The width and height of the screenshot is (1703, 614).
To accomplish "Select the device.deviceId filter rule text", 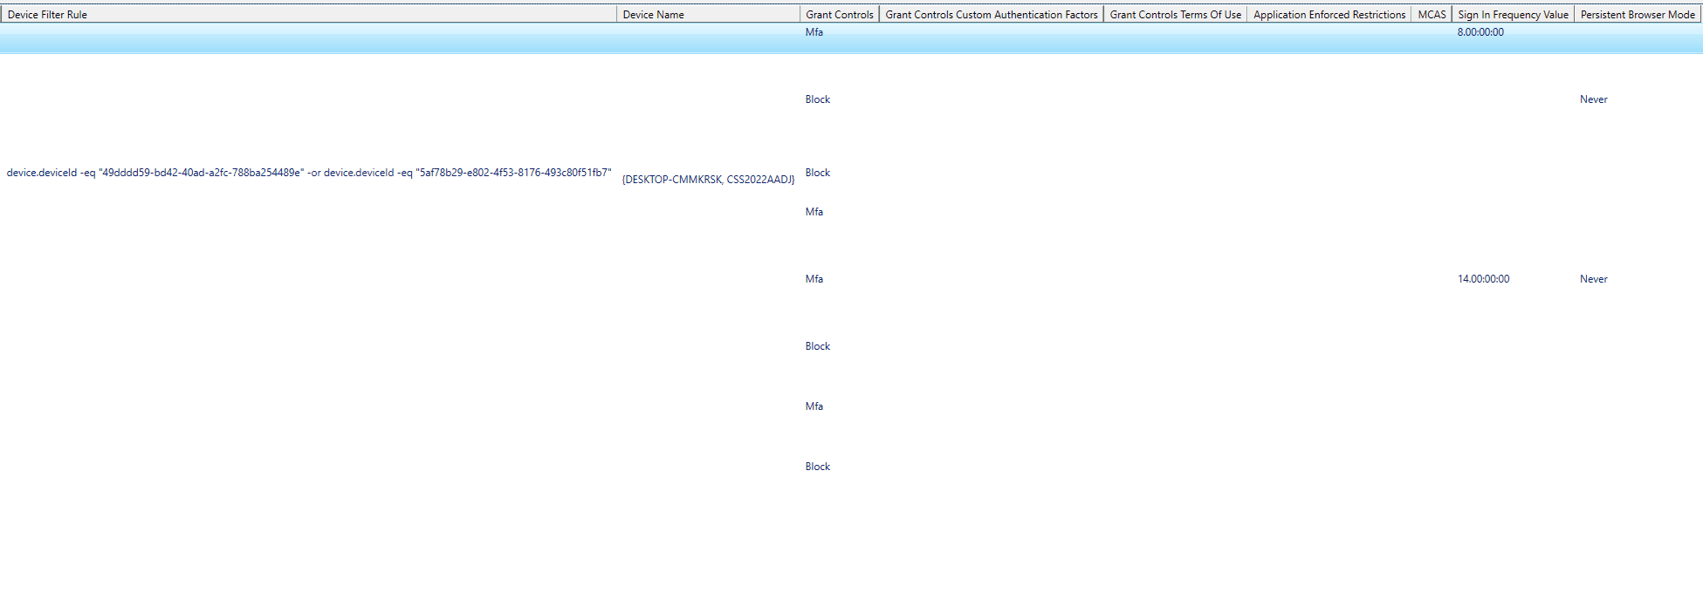I will pyautogui.click(x=308, y=173).
